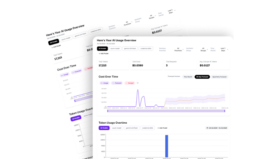275x159 pixels.
Task: Select the This Month forecast tab
Action: 188,77
